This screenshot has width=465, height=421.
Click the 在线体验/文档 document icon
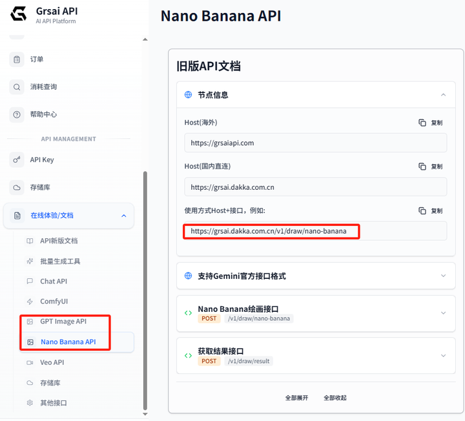[17, 216]
